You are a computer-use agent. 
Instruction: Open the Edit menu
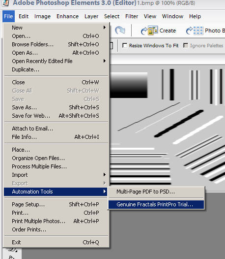24,16
